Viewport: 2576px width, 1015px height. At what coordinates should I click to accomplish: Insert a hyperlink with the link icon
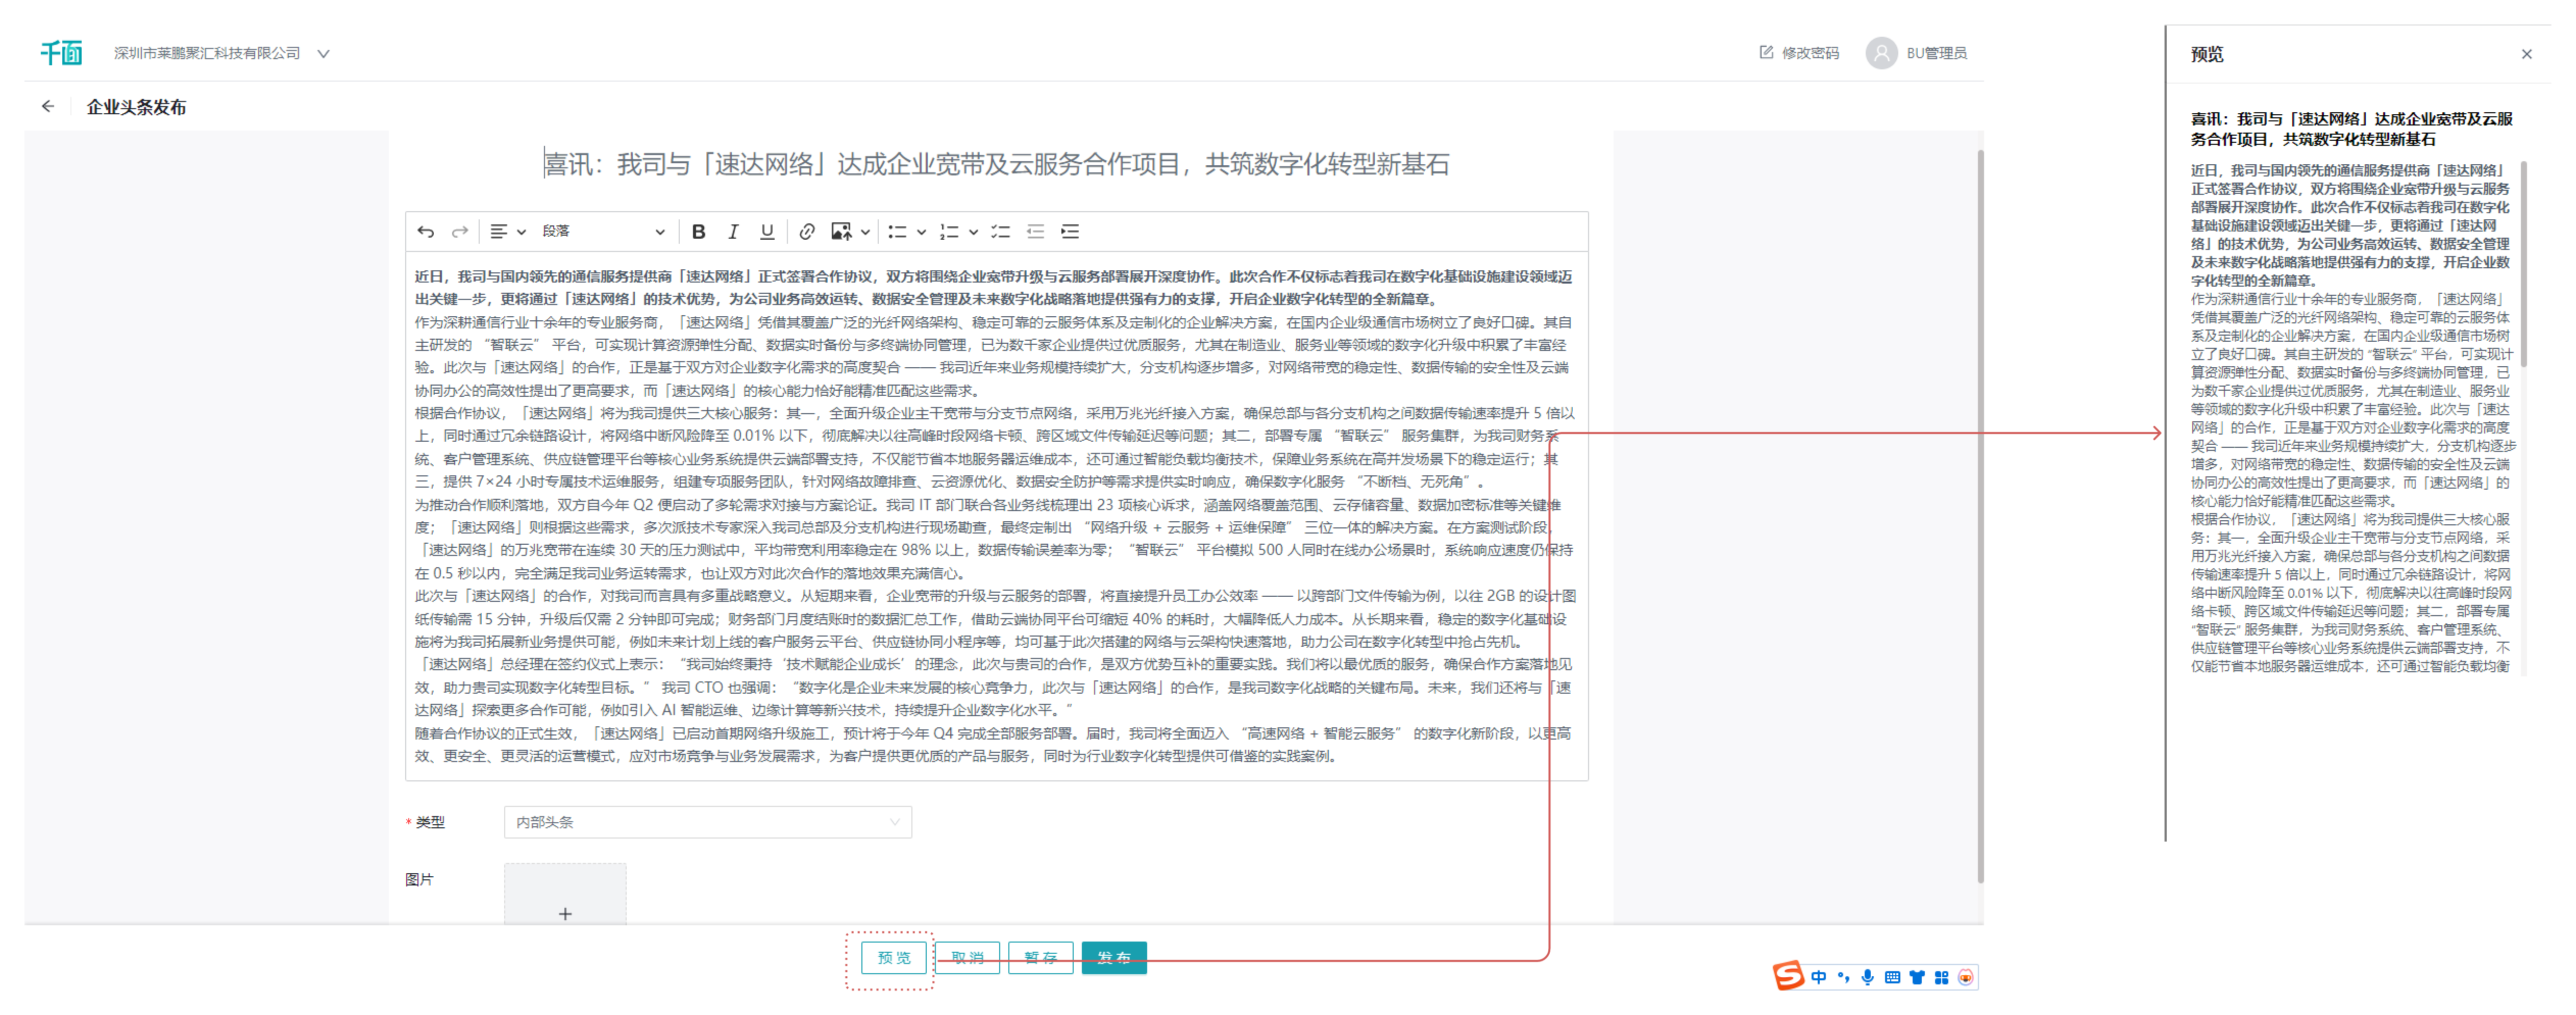click(807, 232)
